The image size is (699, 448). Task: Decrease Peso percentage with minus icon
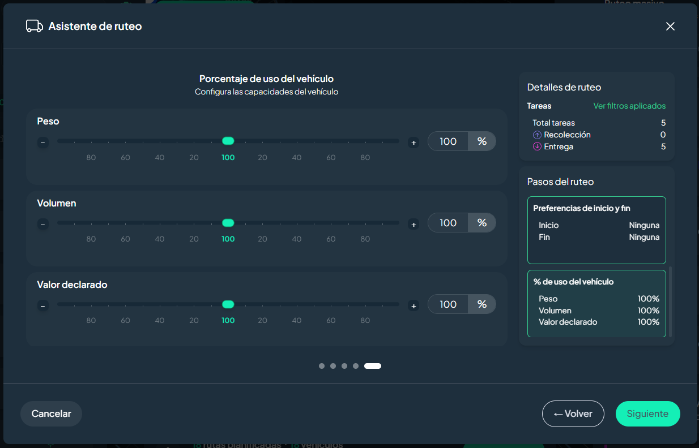coord(42,143)
